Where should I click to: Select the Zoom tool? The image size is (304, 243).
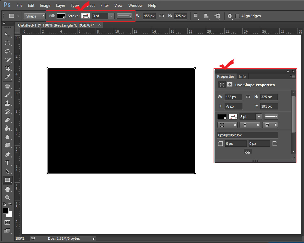pos(7,197)
